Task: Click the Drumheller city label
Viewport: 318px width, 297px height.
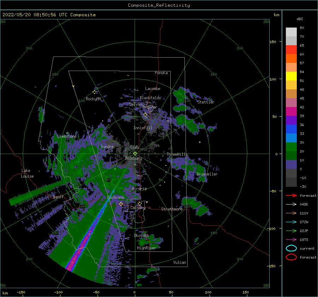Action: coord(207,174)
